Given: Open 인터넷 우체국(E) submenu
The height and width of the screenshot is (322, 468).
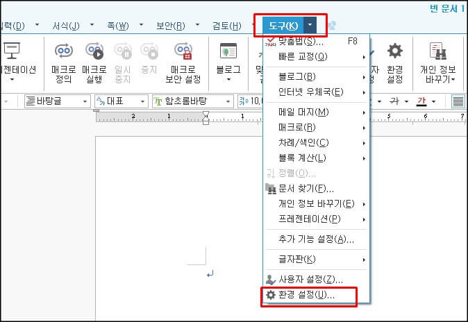Looking at the screenshot, I should pos(317,92).
